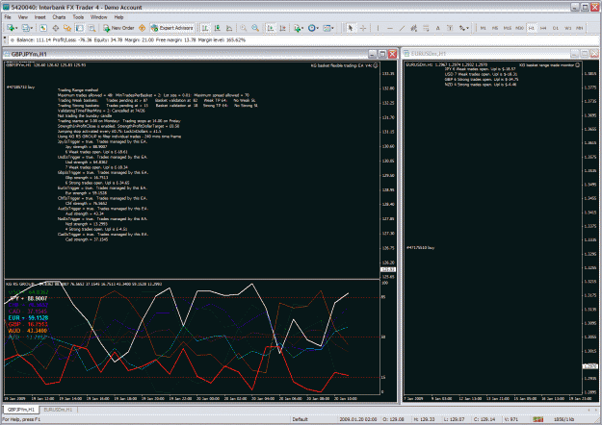Open the File menu
Image resolution: width=602 pixels, height=425 pixels.
8,17
